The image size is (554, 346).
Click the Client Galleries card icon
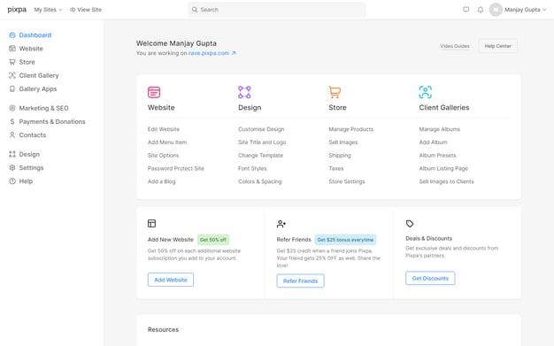[426, 92]
